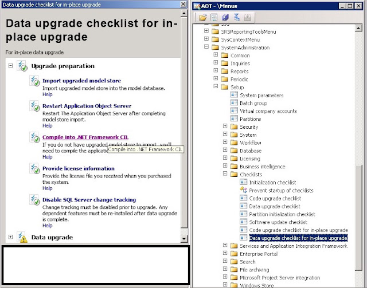
Task: Click the folder icon of the Setup node
Action: [225, 87]
